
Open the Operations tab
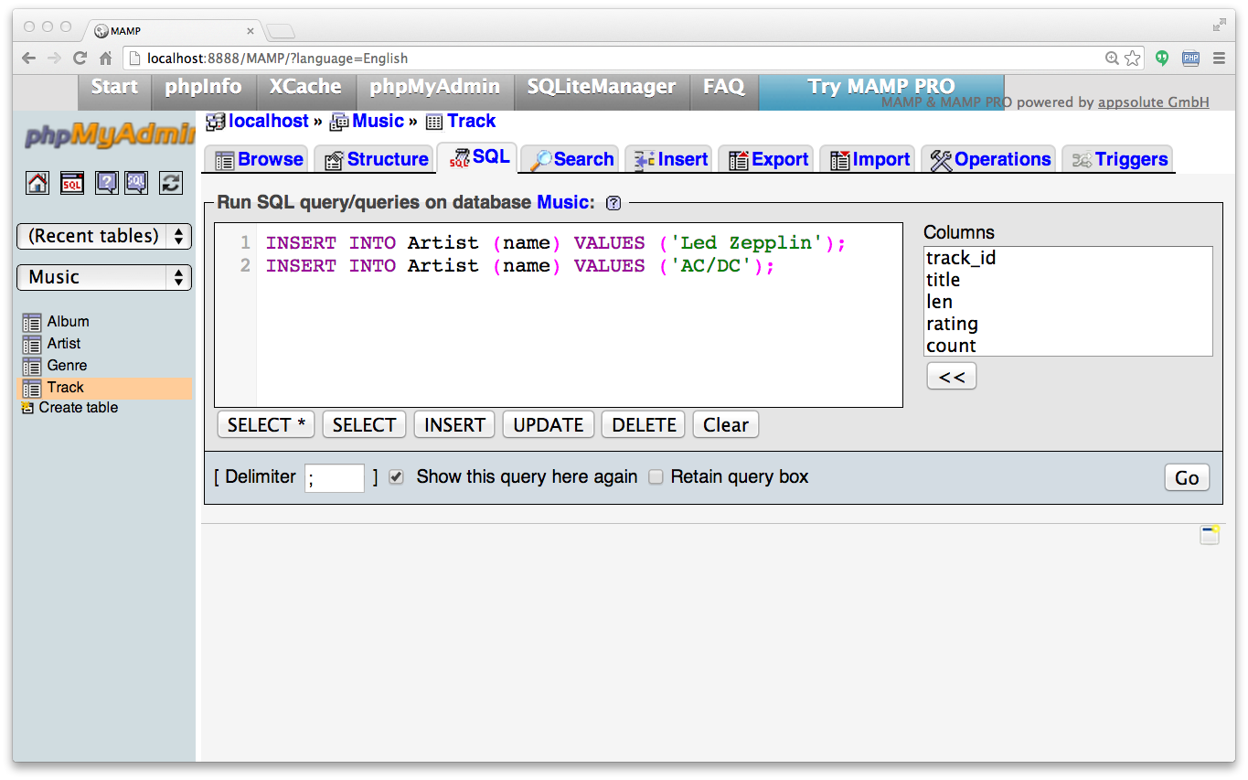pos(989,159)
